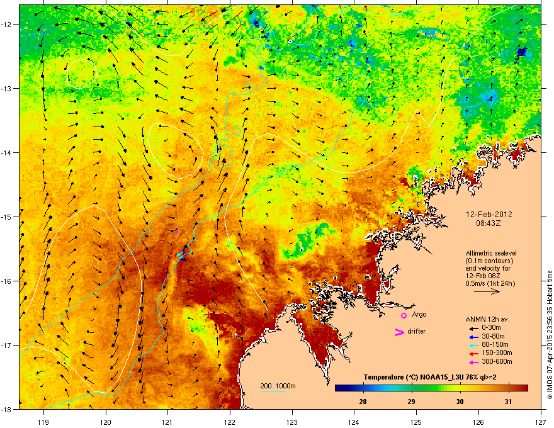This screenshot has height=428, width=554.
Task: Click the longitude axis label 126
Action: coord(478,422)
